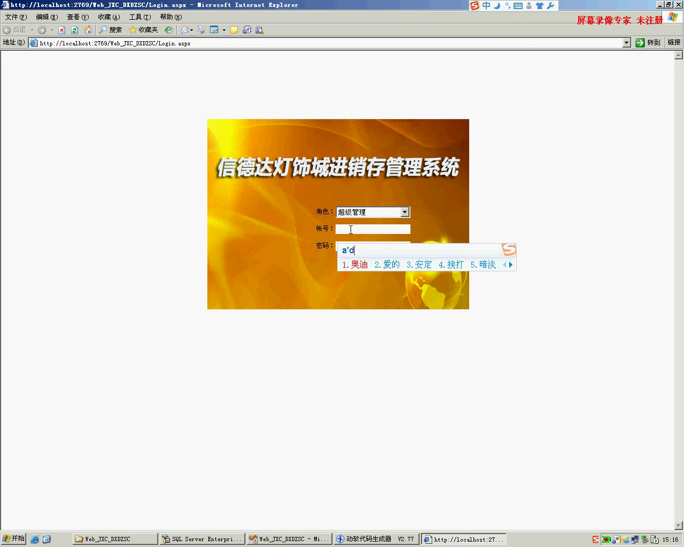Select candidate 爱的 in IME list

click(387, 264)
